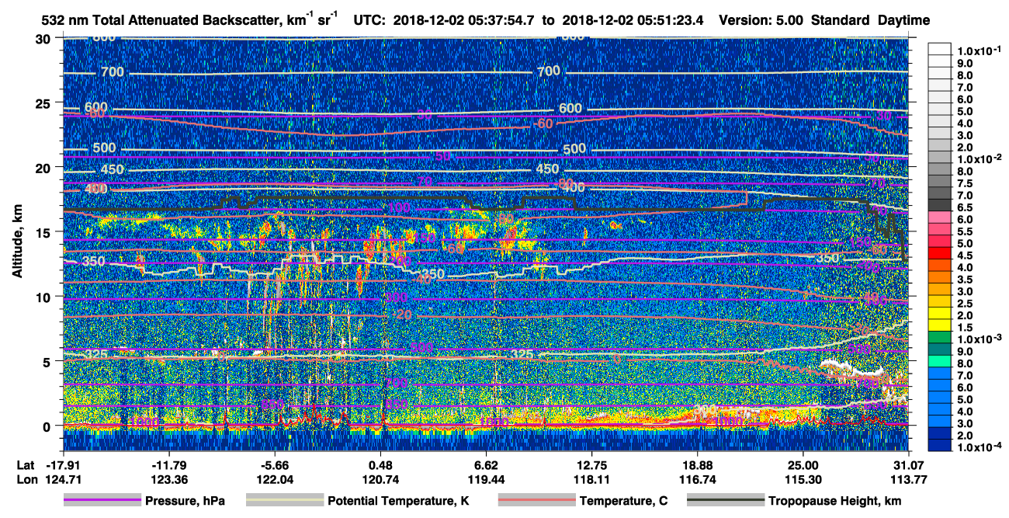Click longitude value 118.11

coord(592,480)
